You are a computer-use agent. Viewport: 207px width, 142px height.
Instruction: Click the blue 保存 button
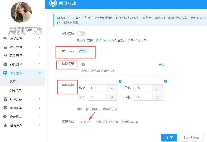169,137
